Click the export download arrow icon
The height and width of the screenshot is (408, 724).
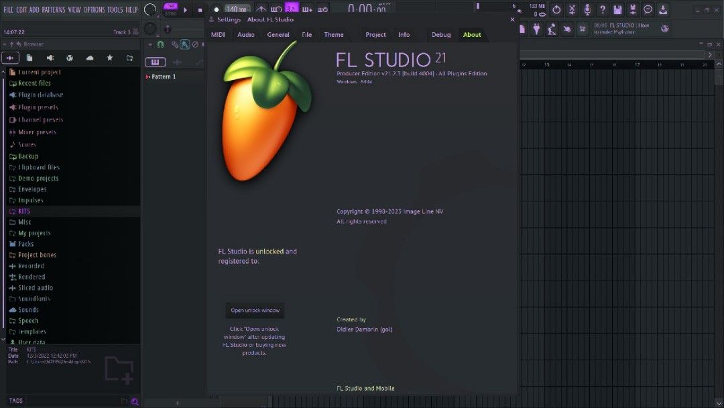pos(663,10)
